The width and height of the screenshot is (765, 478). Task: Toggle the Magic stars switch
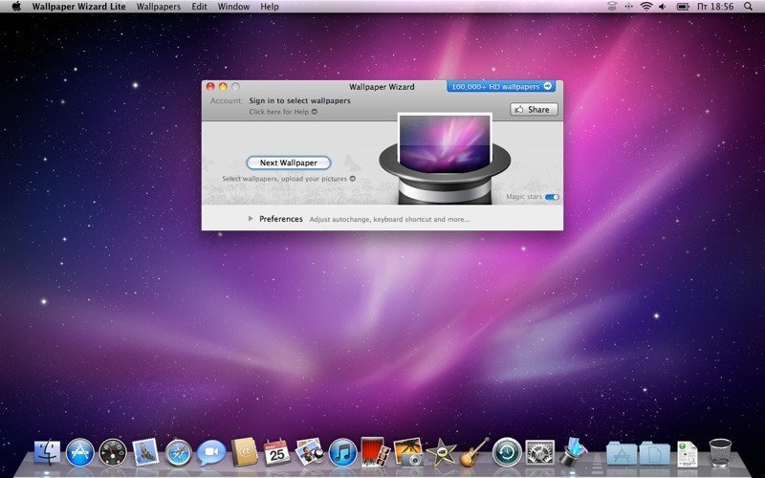(x=552, y=197)
